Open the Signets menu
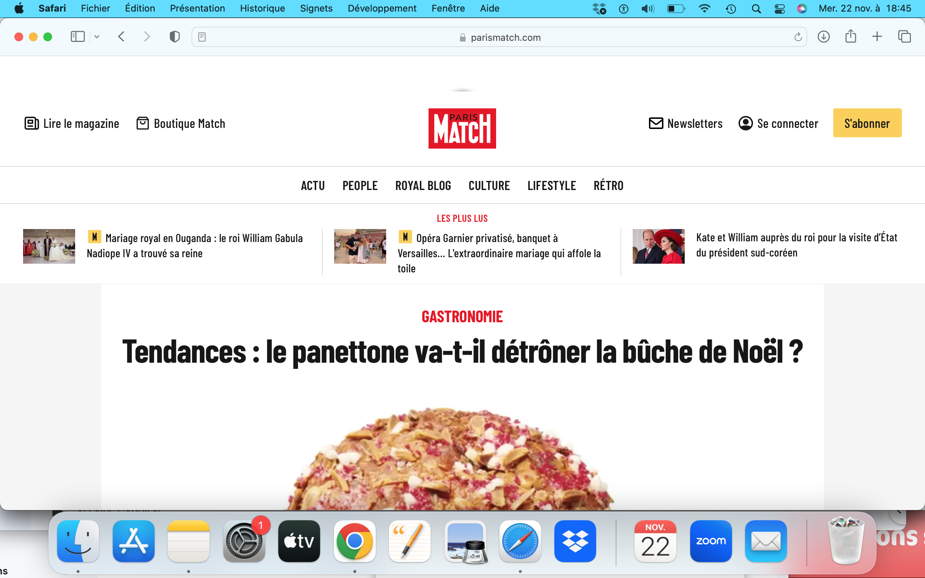Screen dimensions: 925x578 (316, 8)
